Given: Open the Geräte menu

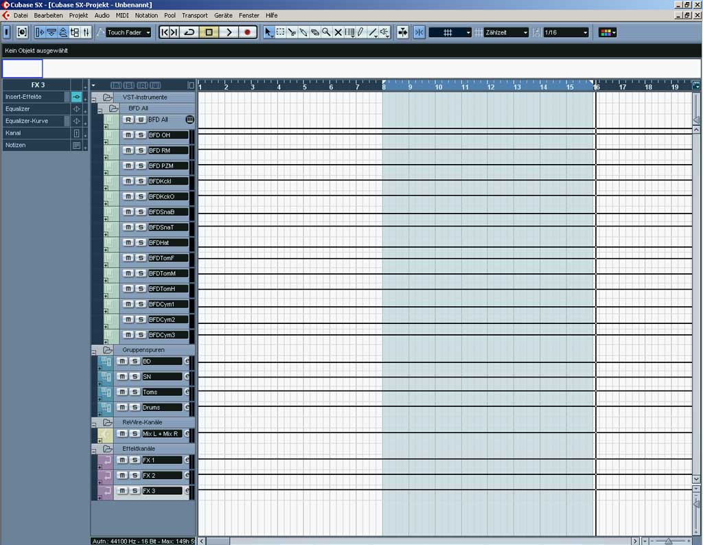Looking at the screenshot, I should tap(223, 15).
